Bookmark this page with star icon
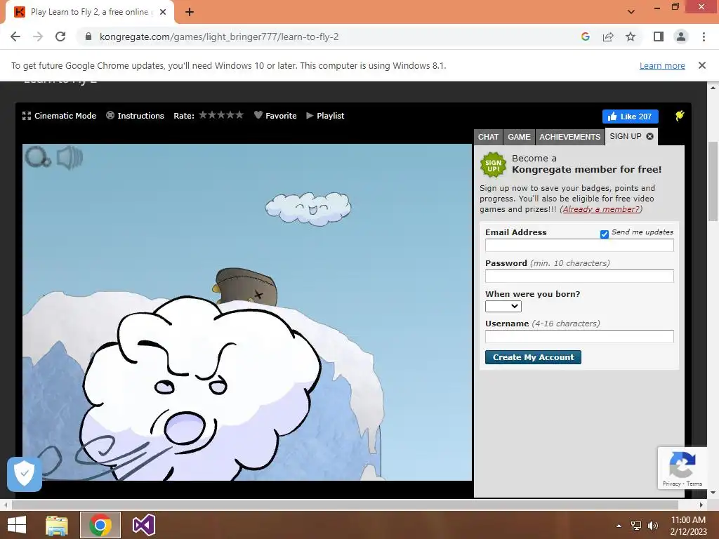 (631, 36)
